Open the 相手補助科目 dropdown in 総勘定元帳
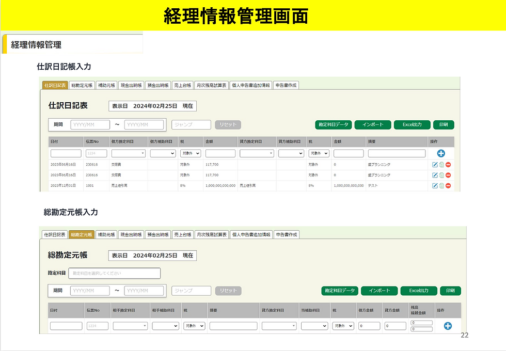The height and width of the screenshot is (351, 506). (x=166, y=326)
